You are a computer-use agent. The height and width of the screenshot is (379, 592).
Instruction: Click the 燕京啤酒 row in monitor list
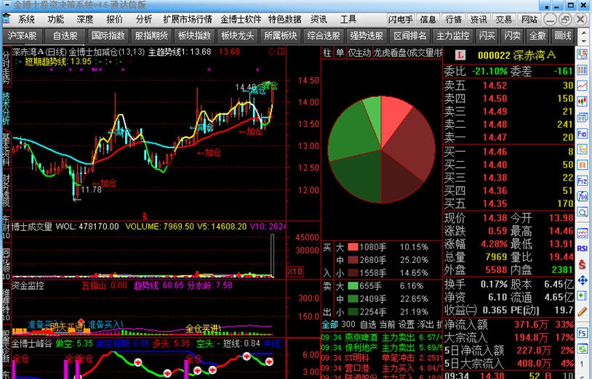coord(381,337)
